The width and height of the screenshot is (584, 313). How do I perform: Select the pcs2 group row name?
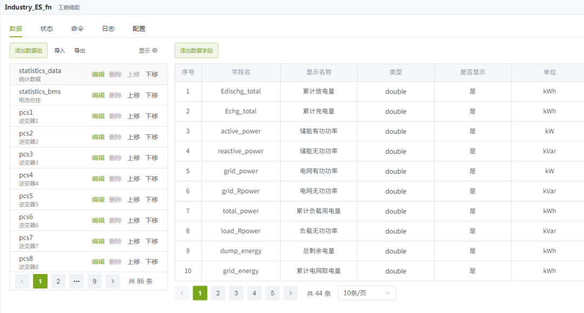click(x=26, y=134)
